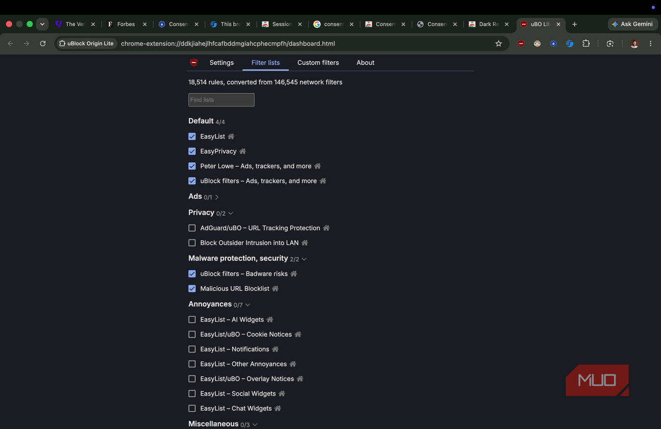Collapse the Privacy section
The width and height of the screenshot is (661, 429).
(231, 213)
